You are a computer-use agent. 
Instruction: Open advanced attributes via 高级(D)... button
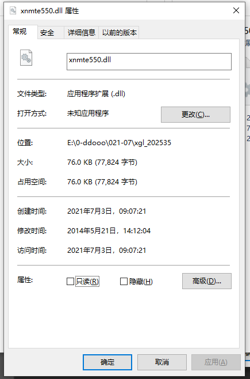coord(206,281)
